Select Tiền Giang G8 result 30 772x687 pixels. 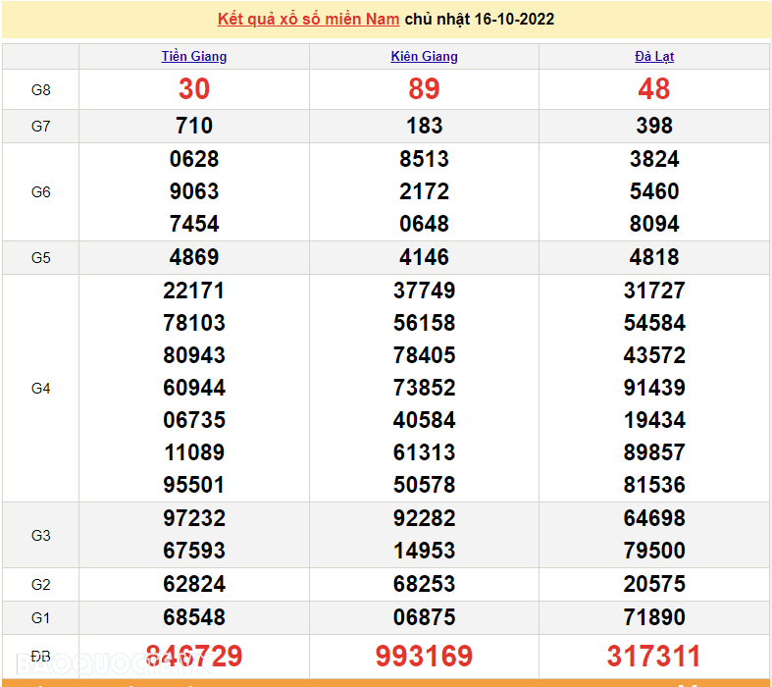pos(194,89)
